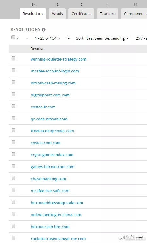147x243 pixels.
Task: Select checkbox beside chase-banking.com
Action: pyautogui.click(x=14, y=178)
